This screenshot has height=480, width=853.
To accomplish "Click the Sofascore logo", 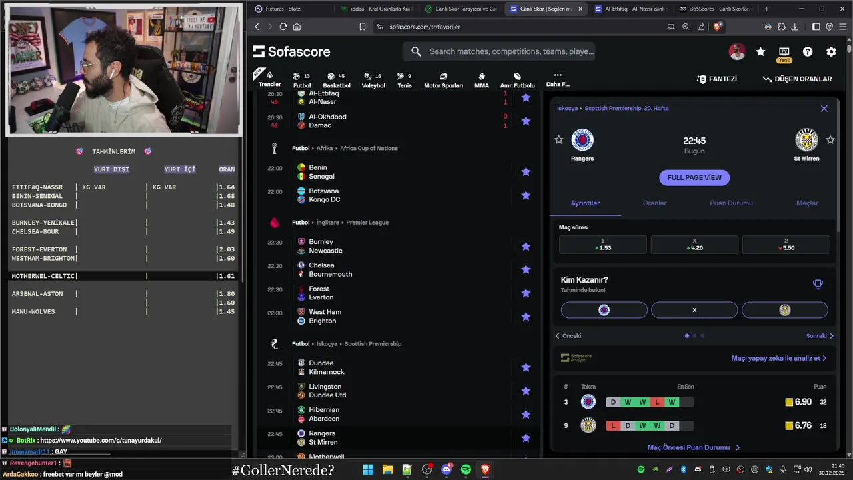I will pyautogui.click(x=292, y=51).
